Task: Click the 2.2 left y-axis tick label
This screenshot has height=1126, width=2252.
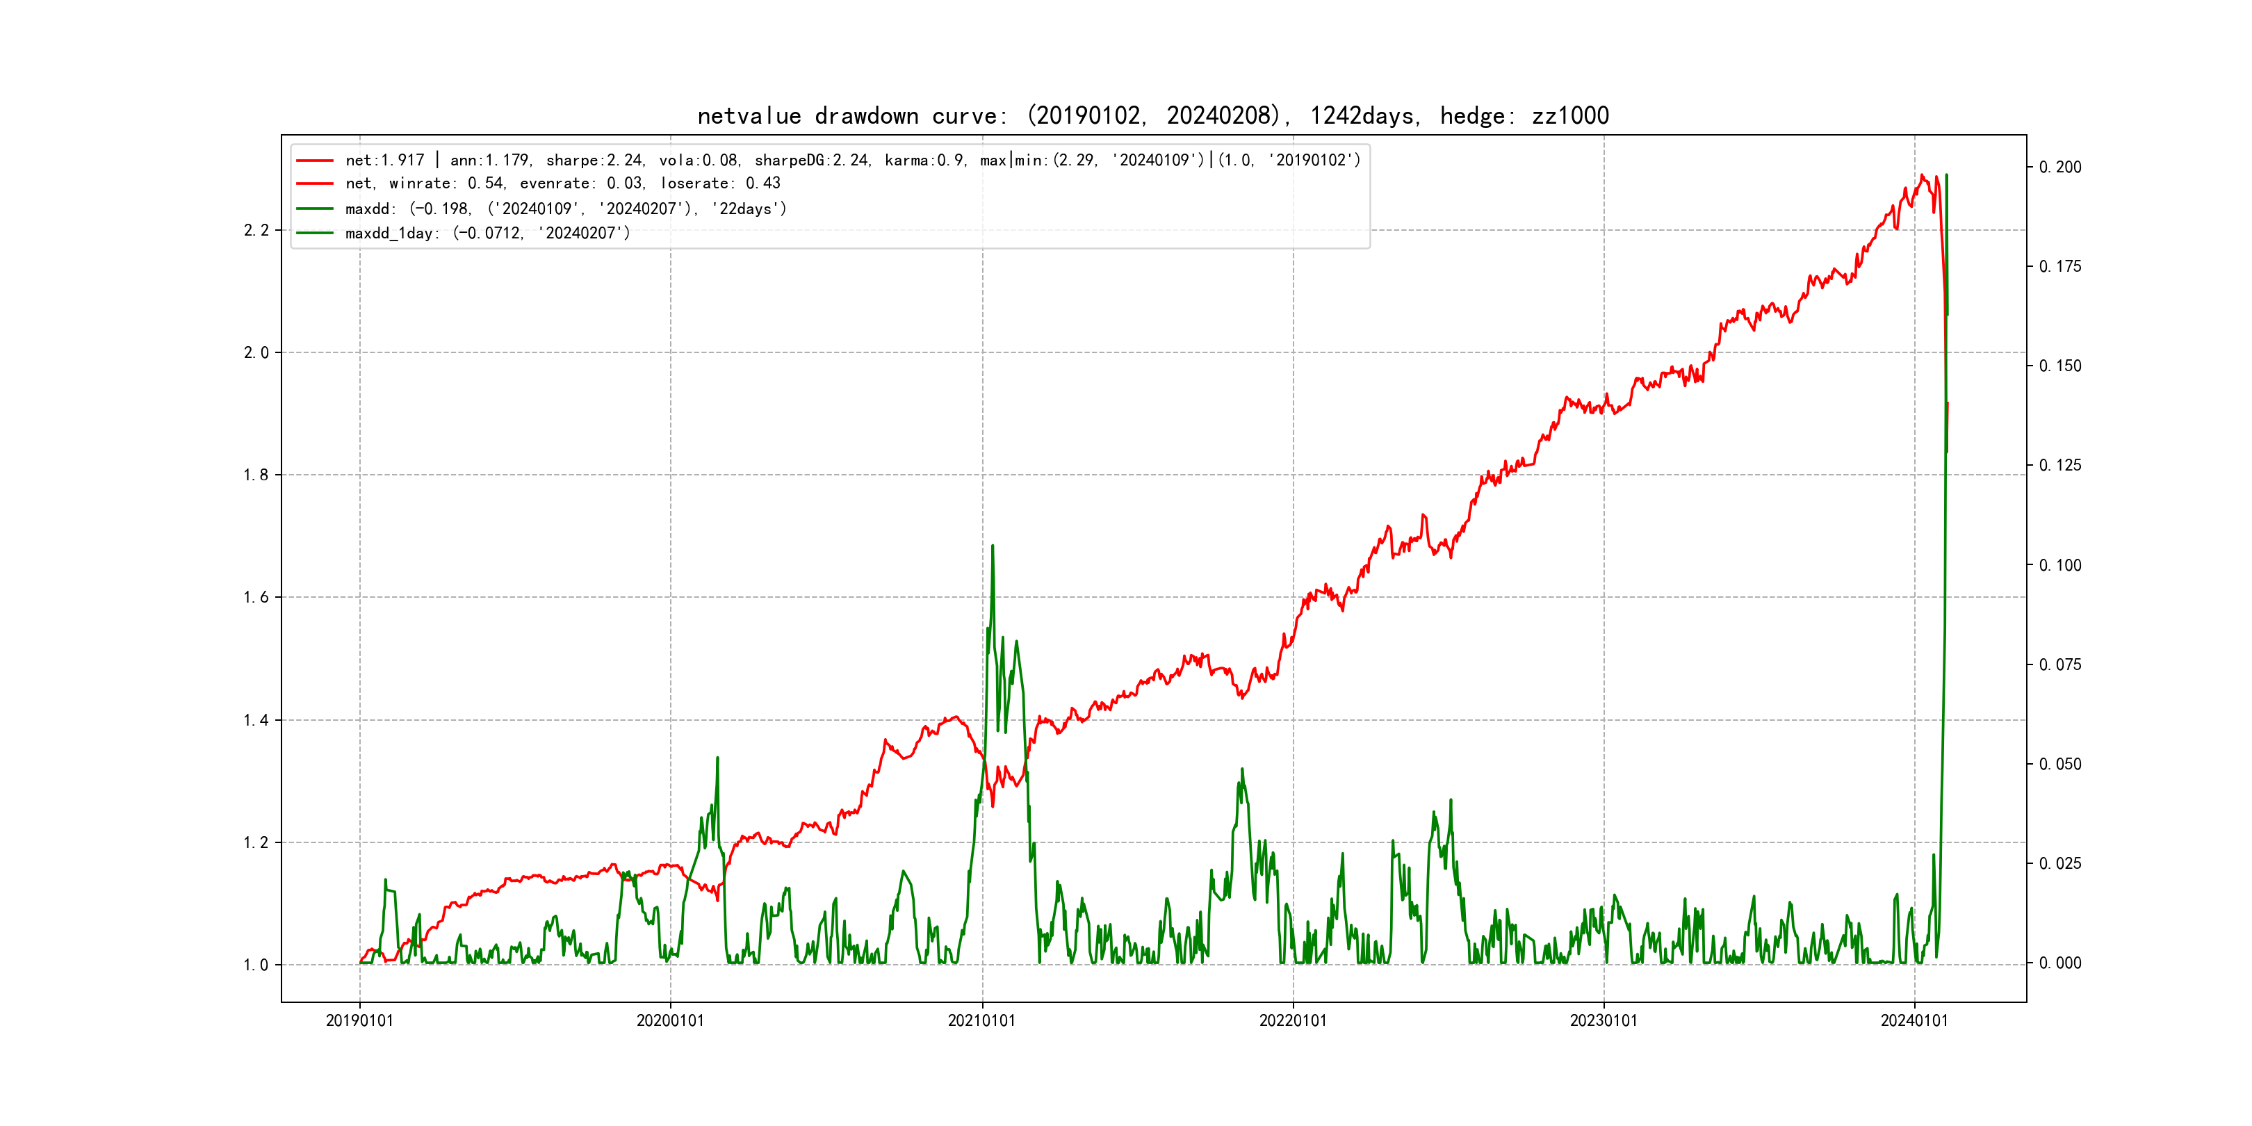Action: [256, 231]
